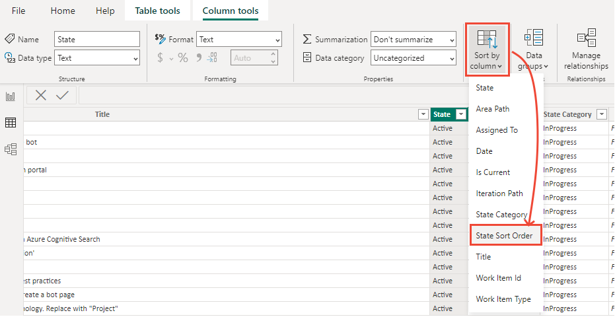The width and height of the screenshot is (615, 317).
Task: Click the decimal places icon
Action: tap(212, 58)
